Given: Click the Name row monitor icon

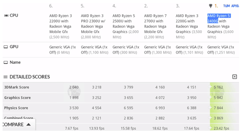Looking at the screenshot, I should click(6, 62).
